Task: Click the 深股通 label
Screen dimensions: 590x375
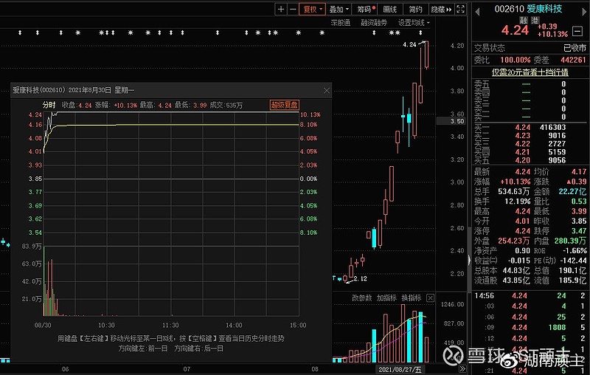Action: pyautogui.click(x=340, y=23)
